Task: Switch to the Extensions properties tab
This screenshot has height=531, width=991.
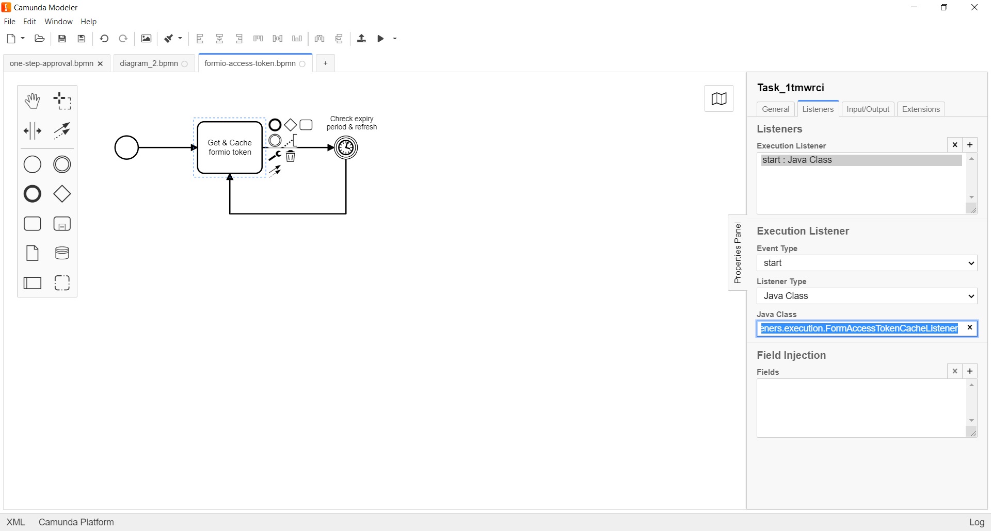Action: [921, 109]
